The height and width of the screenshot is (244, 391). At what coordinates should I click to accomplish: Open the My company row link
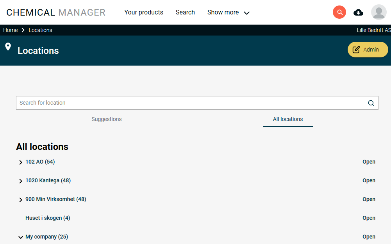(x=369, y=237)
